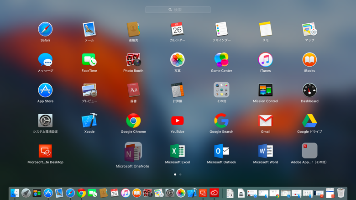Viewport: 356px width, 200px height.
Task: Open Microsoft Outlook
Action: coord(221,151)
